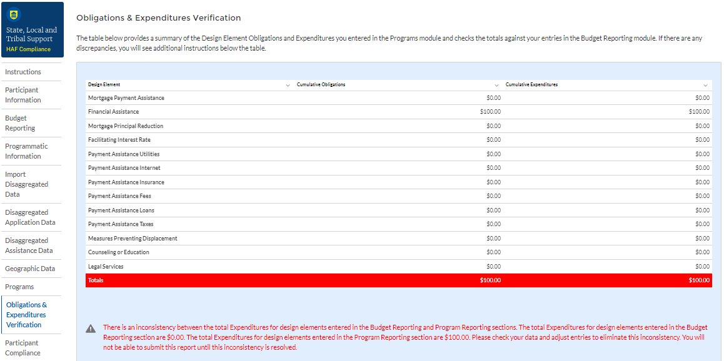This screenshot has width=724, height=361.
Task: Select Obligations & Expenditures Verification tab
Action: click(26, 315)
